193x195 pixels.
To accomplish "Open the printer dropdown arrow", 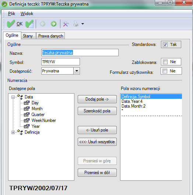I will (x=83, y=24).
